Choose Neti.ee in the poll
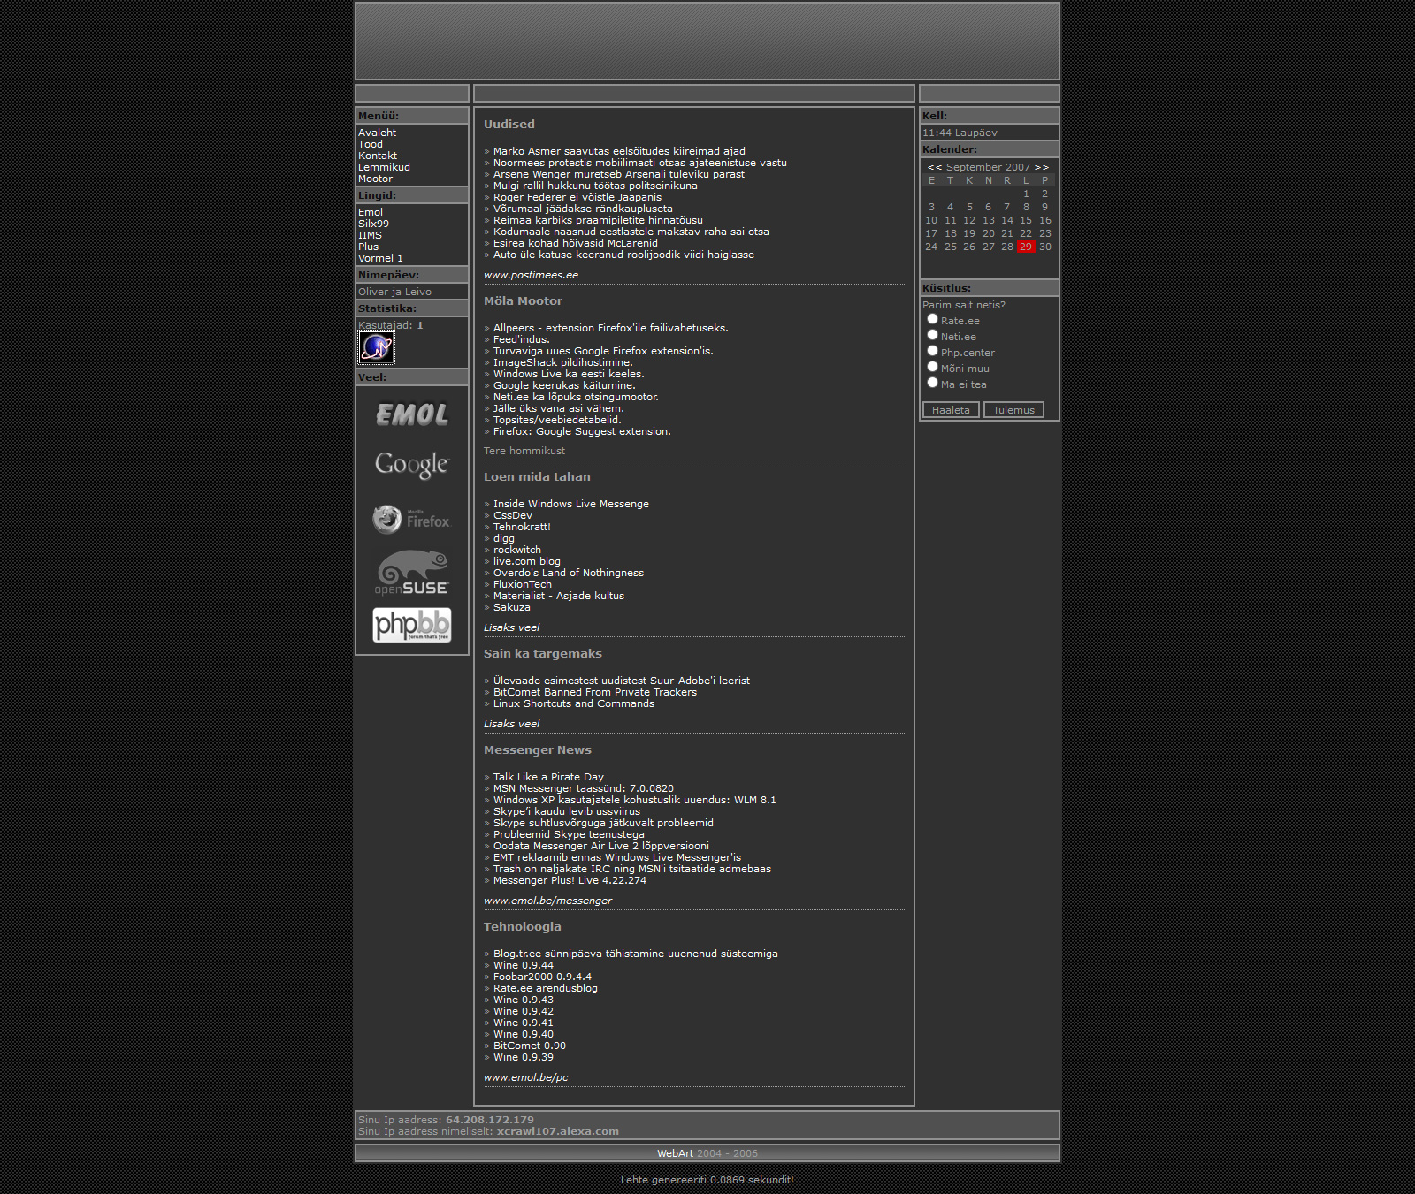Screen dimensions: 1415x1194 point(932,336)
